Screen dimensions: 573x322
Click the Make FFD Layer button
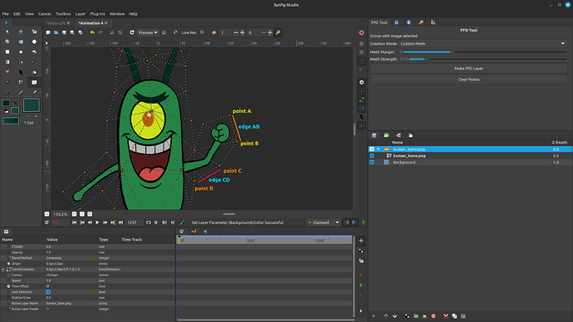tap(468, 68)
